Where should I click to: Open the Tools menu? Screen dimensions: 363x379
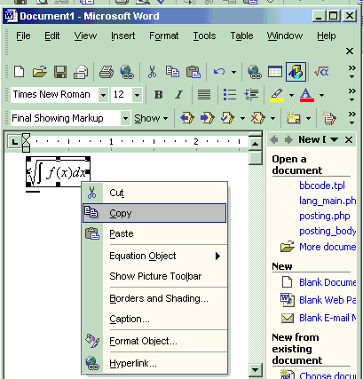[204, 36]
